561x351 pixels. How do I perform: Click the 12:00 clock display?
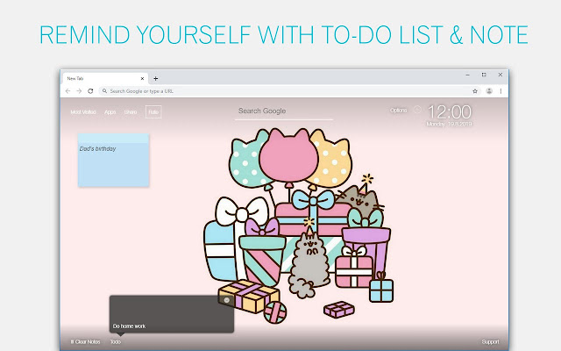click(x=450, y=112)
